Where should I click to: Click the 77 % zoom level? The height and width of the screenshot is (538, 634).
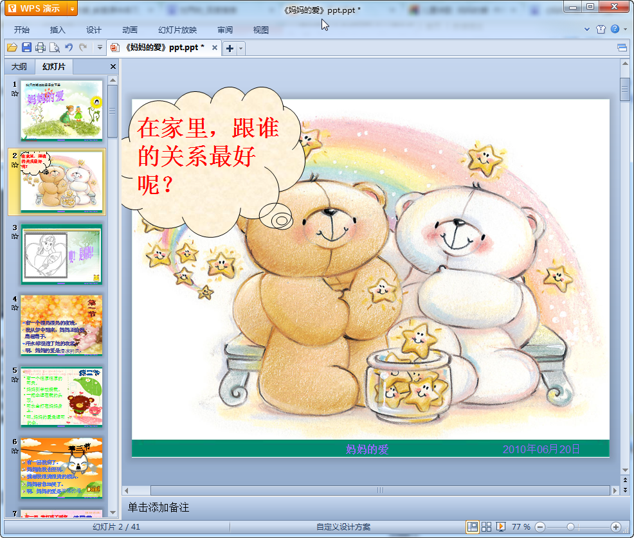(521, 526)
